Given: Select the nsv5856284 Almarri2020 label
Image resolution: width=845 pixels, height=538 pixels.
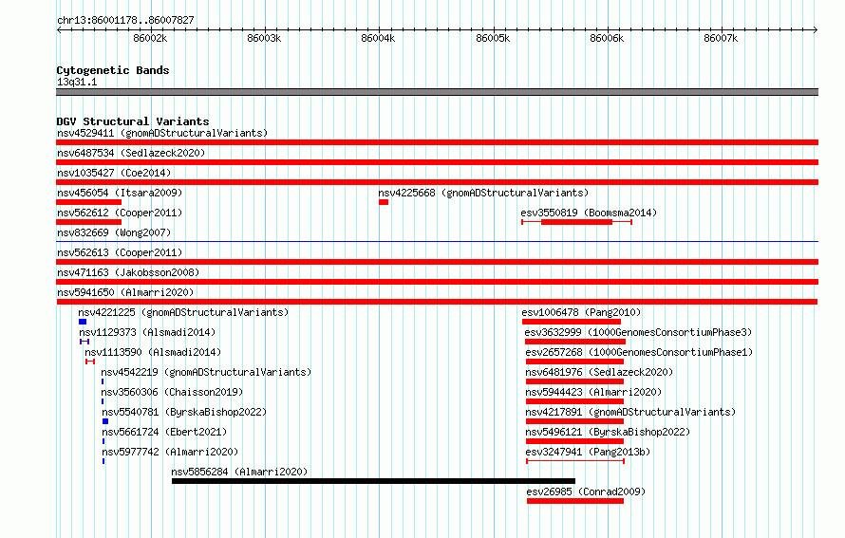Looking at the screenshot, I should tap(239, 472).
